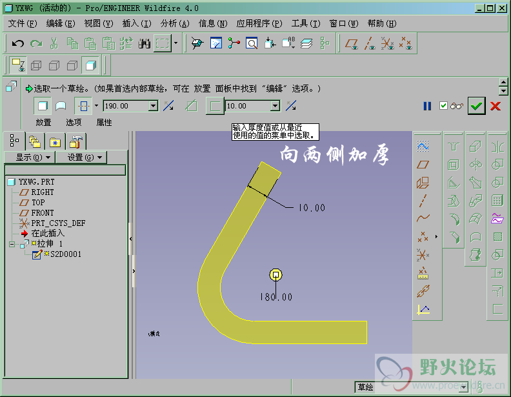Open the 工具(T) menu

306,23
